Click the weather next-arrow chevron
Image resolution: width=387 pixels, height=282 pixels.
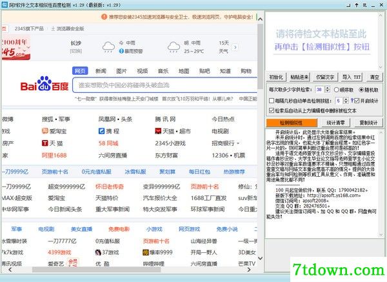235,47
